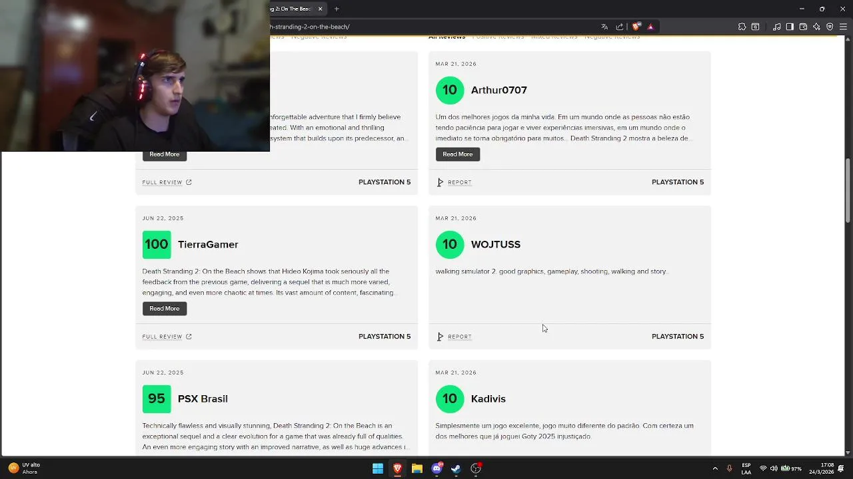Open user profile Arthur0707
This screenshot has height=479, width=853.
point(499,90)
